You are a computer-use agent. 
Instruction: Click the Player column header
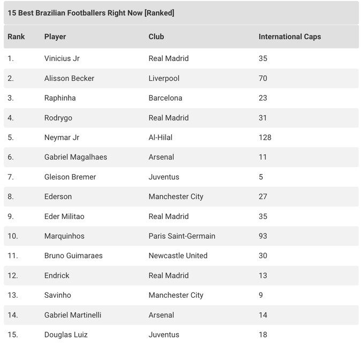click(x=55, y=37)
